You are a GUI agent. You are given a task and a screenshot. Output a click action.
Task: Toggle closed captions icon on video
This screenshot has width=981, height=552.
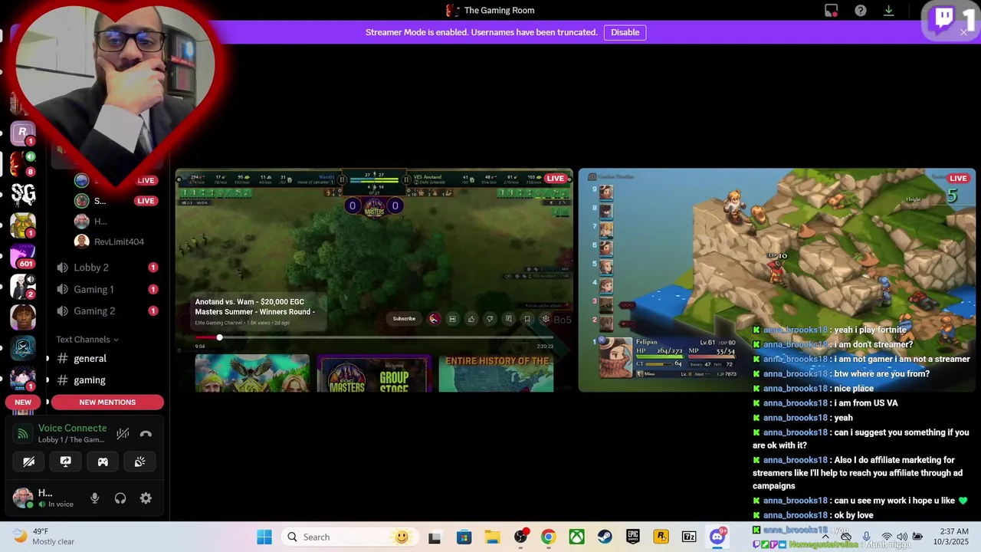pyautogui.click(x=452, y=319)
